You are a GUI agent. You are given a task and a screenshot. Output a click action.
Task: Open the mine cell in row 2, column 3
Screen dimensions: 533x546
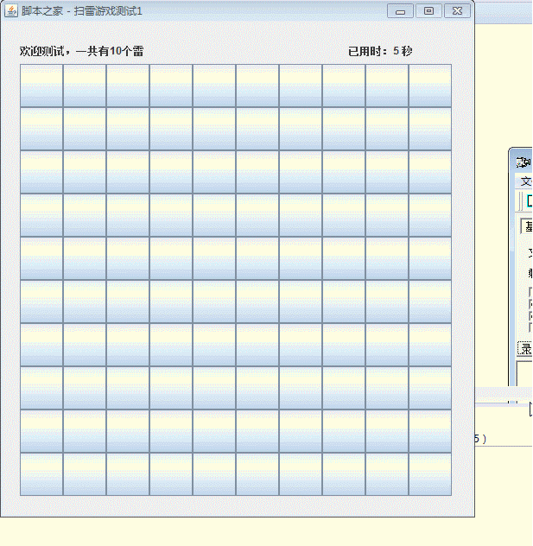tap(128, 129)
